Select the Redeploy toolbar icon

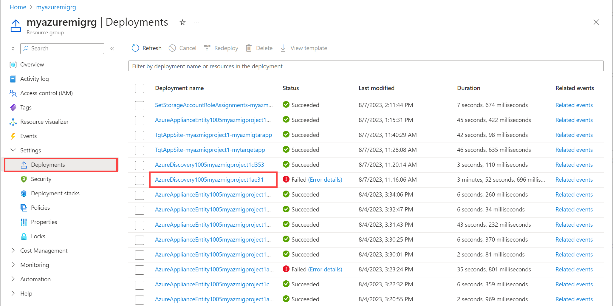207,47
